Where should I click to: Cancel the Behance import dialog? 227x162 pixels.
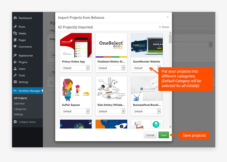pos(150,135)
